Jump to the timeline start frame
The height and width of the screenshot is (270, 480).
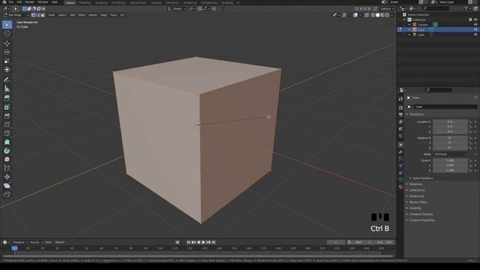(188, 242)
